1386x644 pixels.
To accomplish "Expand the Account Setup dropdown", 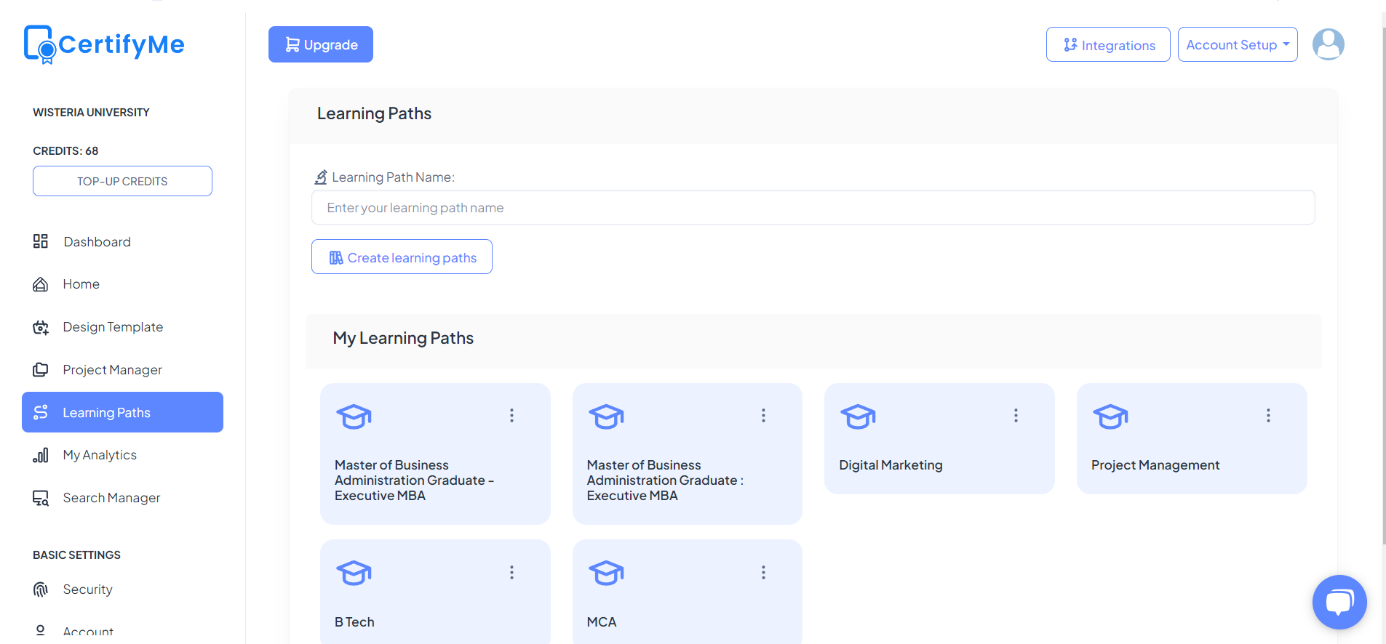I will coord(1238,44).
